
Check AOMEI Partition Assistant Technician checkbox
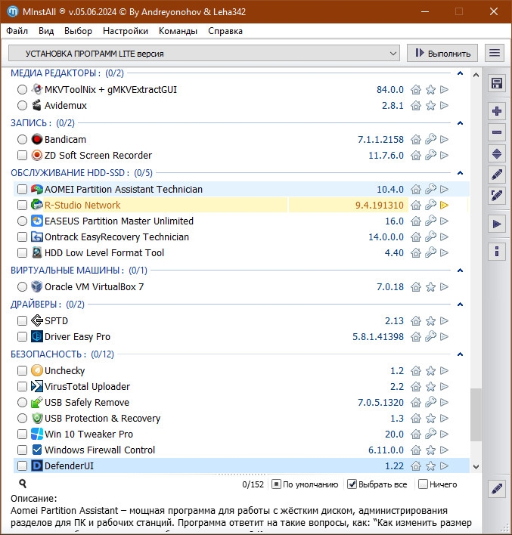[22, 189]
